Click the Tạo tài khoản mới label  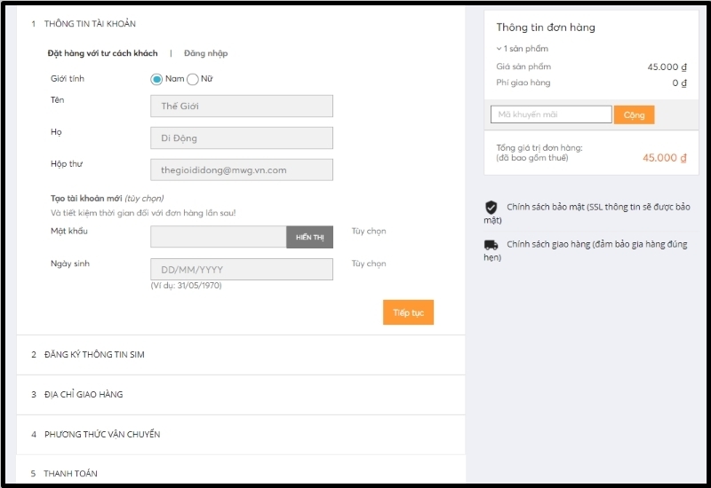pyautogui.click(x=86, y=198)
